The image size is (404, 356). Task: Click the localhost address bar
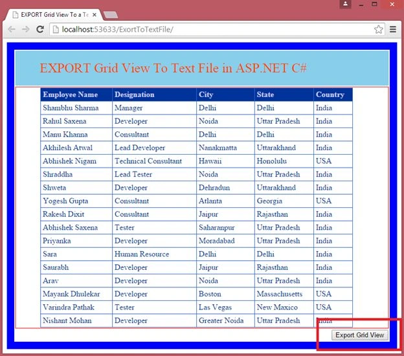(x=212, y=29)
